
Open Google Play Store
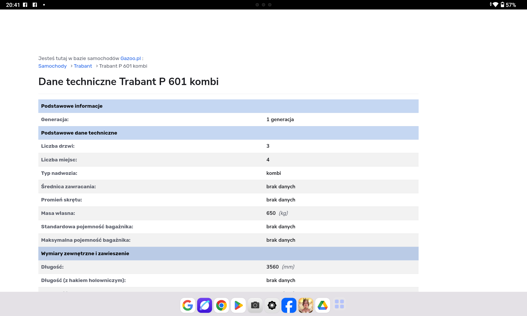click(238, 305)
